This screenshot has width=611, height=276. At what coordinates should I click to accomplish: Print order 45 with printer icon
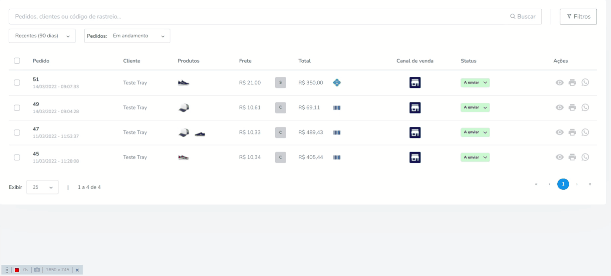click(x=572, y=157)
